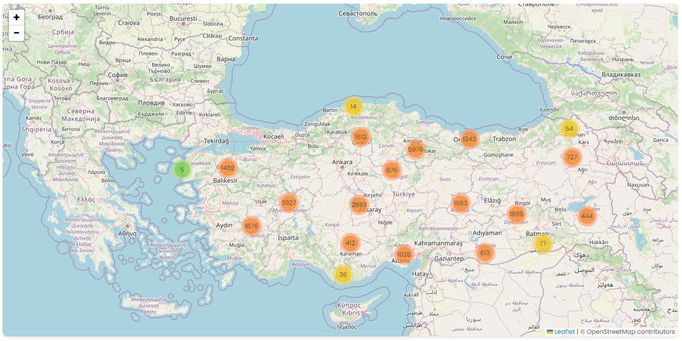Click the 1876 cluster near Denizli
Viewport: 682px width, 341px height.
coord(252,226)
